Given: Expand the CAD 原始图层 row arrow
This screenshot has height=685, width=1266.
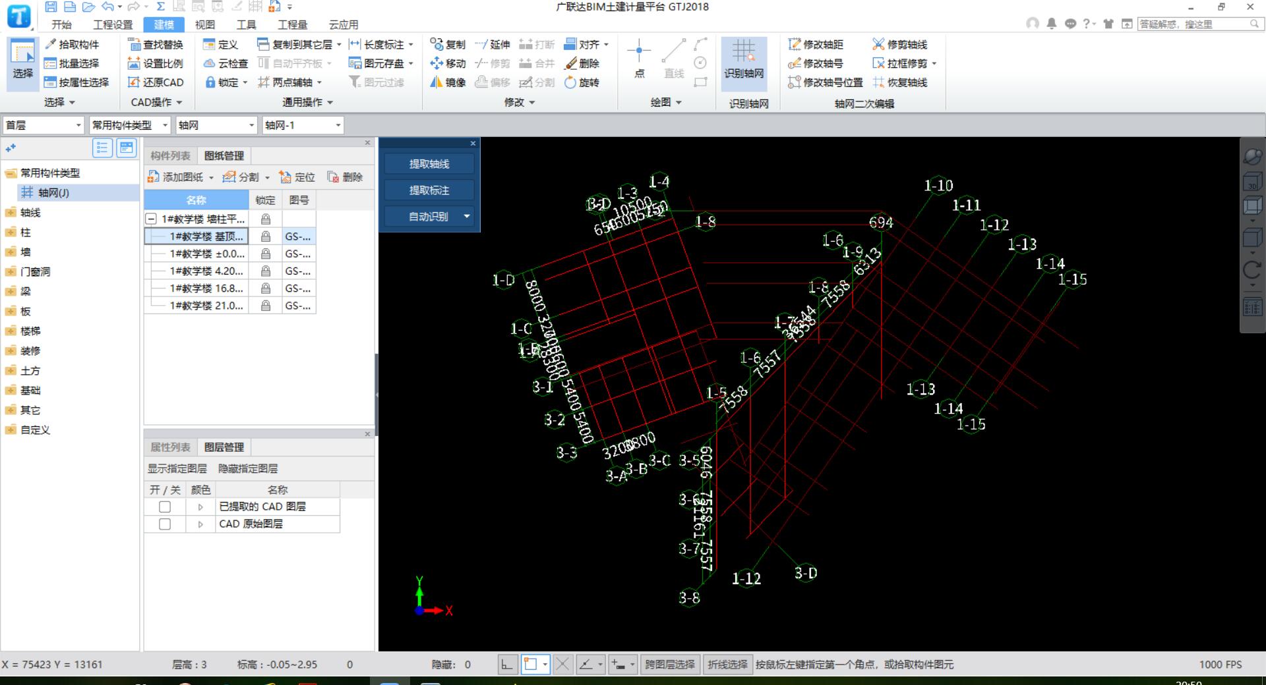Looking at the screenshot, I should pos(200,524).
